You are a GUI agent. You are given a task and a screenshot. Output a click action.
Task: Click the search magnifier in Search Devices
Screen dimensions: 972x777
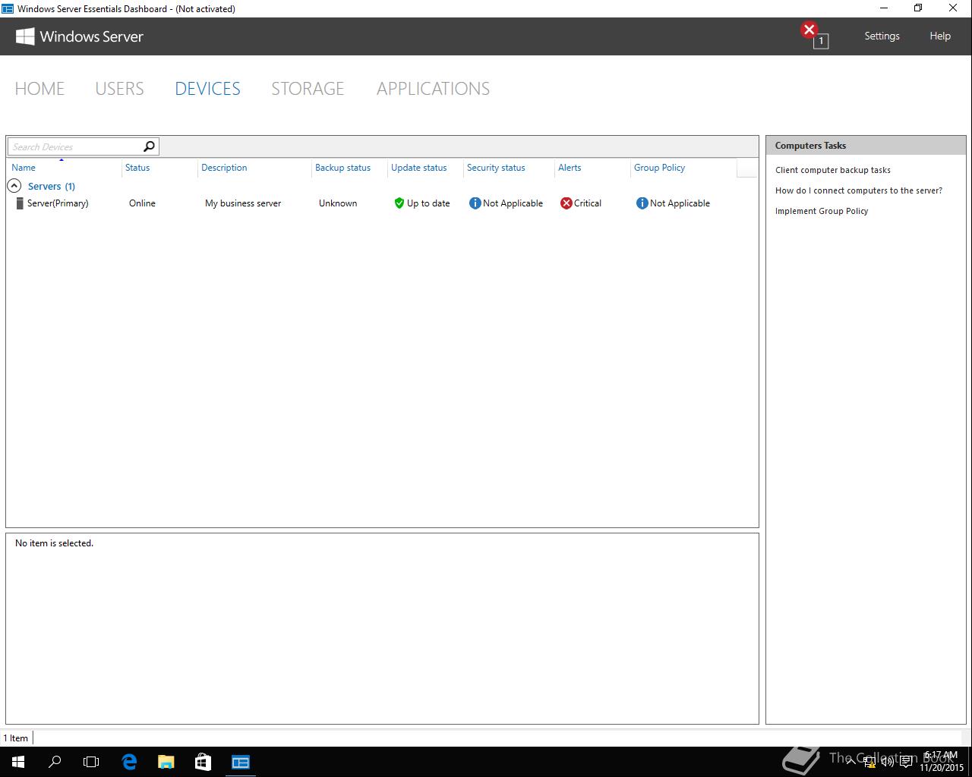[x=149, y=146]
